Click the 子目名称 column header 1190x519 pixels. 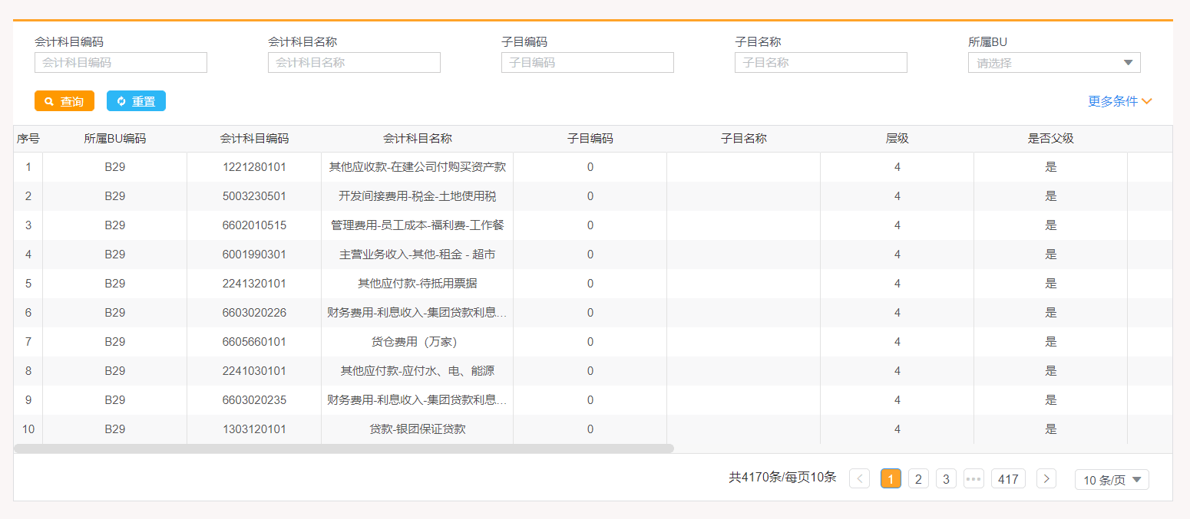point(744,139)
